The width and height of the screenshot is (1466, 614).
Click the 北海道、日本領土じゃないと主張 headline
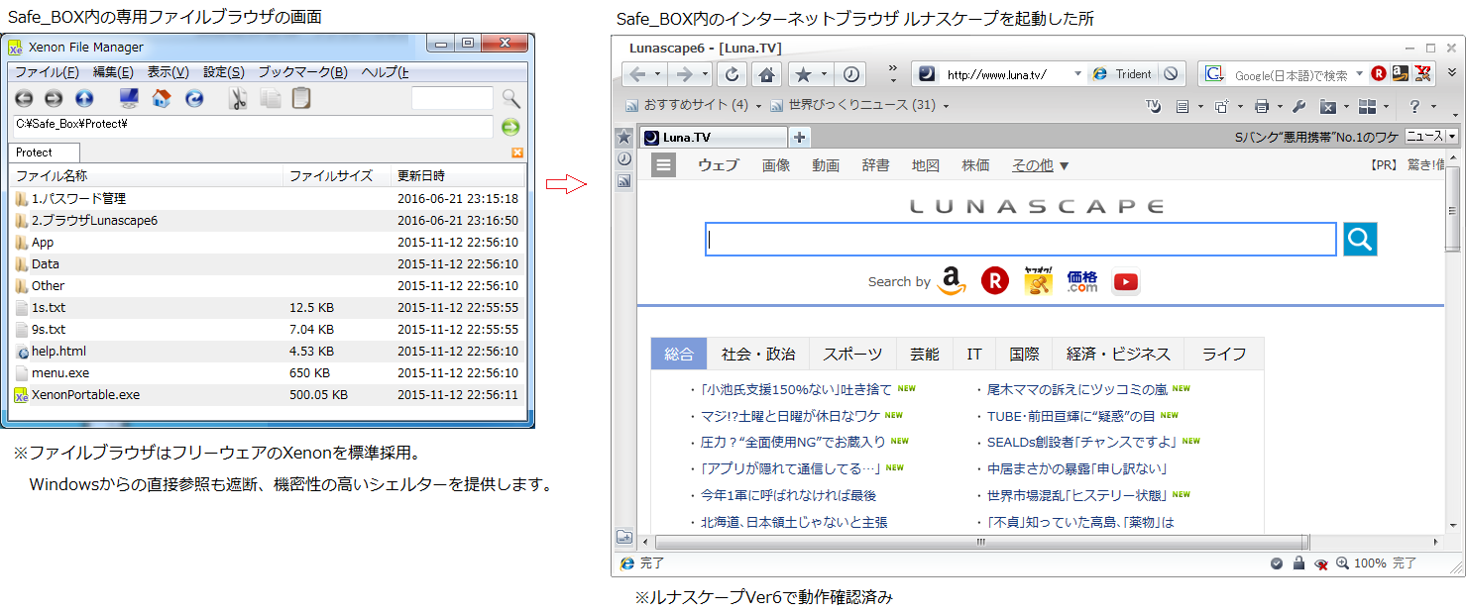tap(794, 522)
